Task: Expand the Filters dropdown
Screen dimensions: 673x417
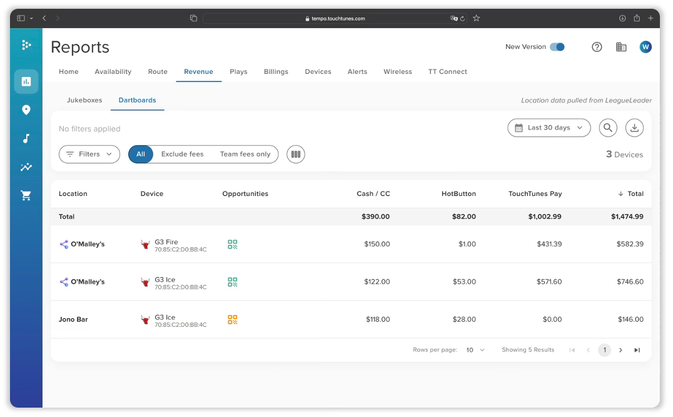Action: tap(89, 154)
